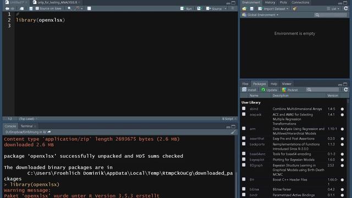This screenshot has height=198, width=352.
Task: Click the load workspace folder icon
Action: 244,9
